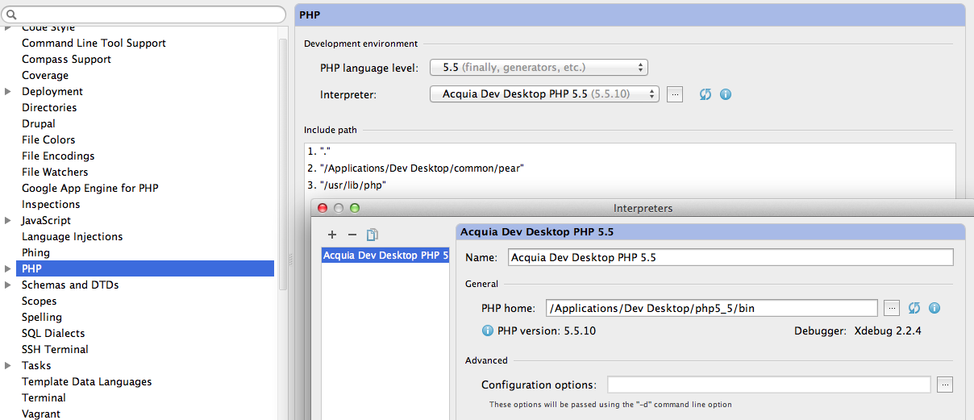The width and height of the screenshot is (974, 420).
Task: Open the PHP language level dropdown
Action: 539,68
